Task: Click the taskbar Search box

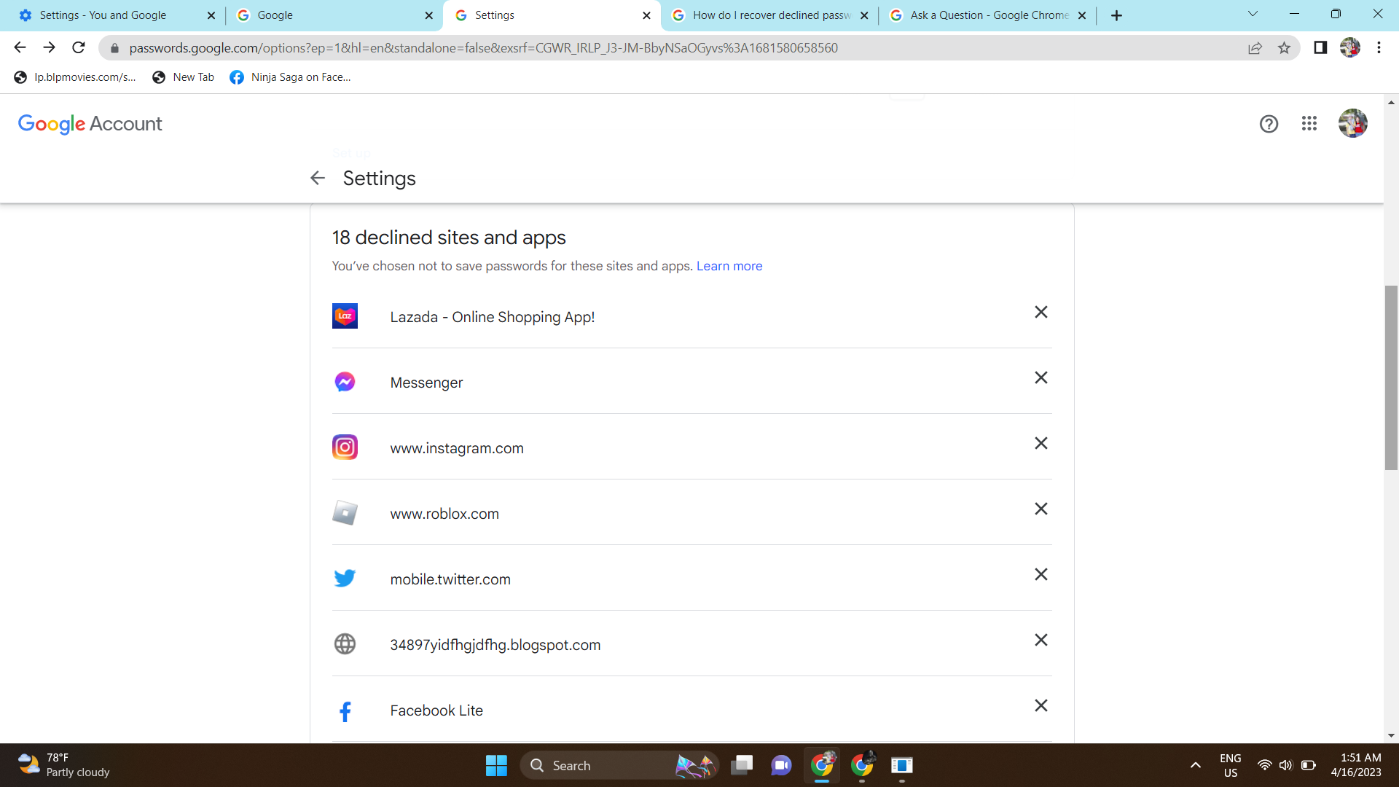Action: 619,765
